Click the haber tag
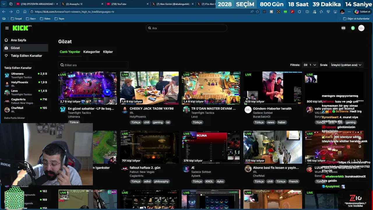Screen dimensions: 373x210 [282, 123]
